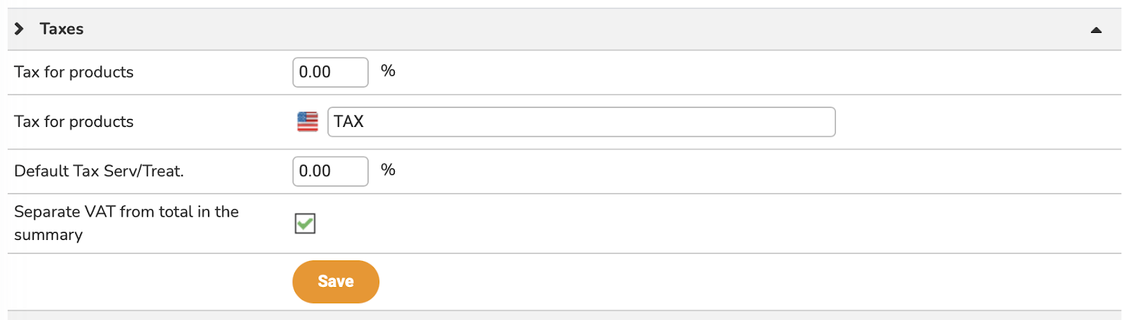Click the TAX name text field
The height and width of the screenshot is (320, 1124).
click(x=581, y=122)
